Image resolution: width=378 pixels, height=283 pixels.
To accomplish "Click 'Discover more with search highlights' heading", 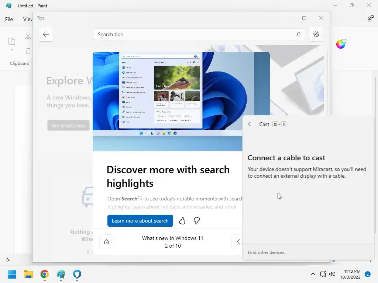I will [168, 177].
